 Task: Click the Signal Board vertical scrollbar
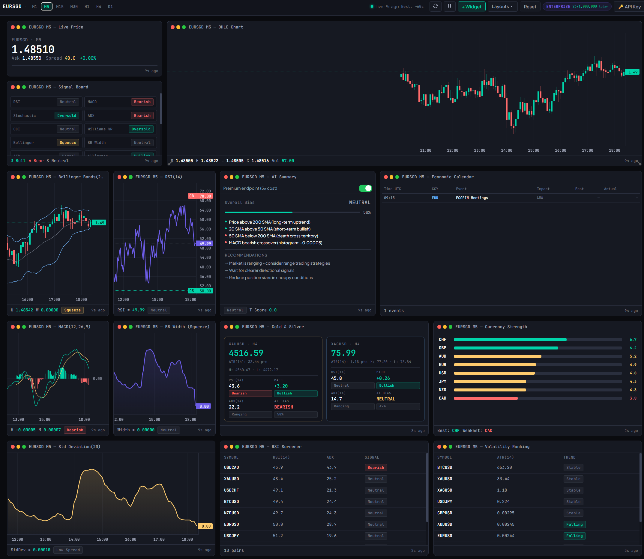pos(161,109)
